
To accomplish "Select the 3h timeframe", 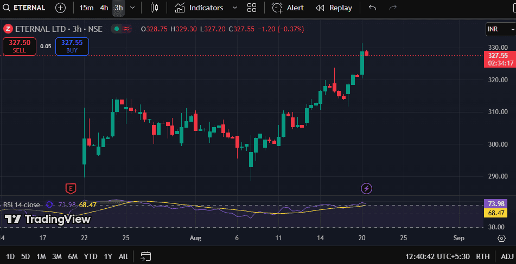I will [x=118, y=8].
